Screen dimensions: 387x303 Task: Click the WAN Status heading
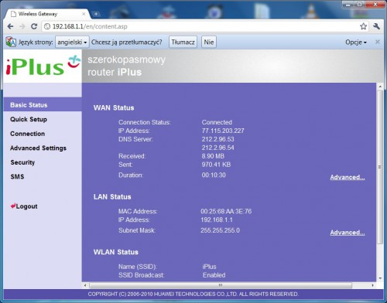pos(114,107)
